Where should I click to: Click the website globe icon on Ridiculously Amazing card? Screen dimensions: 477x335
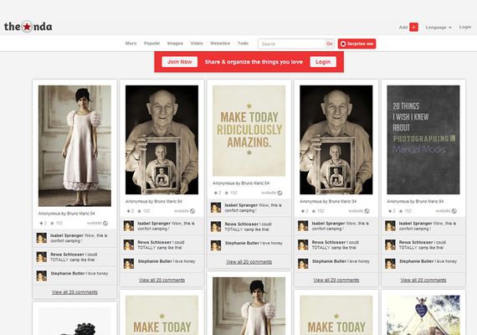pyautogui.click(x=280, y=193)
